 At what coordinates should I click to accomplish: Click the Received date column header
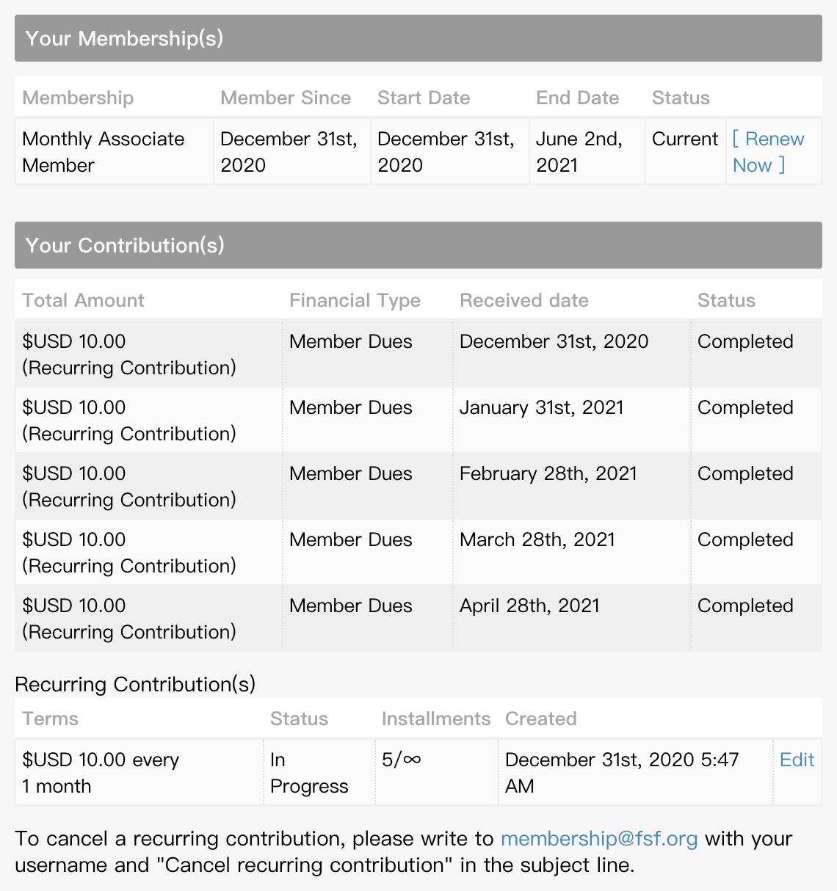pos(523,300)
